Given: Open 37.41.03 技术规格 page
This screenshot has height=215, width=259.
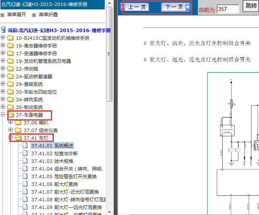Looking at the screenshot, I should [x=52, y=161].
